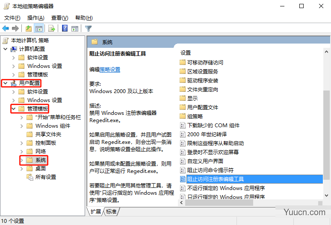Screen dimensions: 331x225
Task: Click the right pane vertical scrollbar
Action: pyautogui.click(x=326, y=128)
